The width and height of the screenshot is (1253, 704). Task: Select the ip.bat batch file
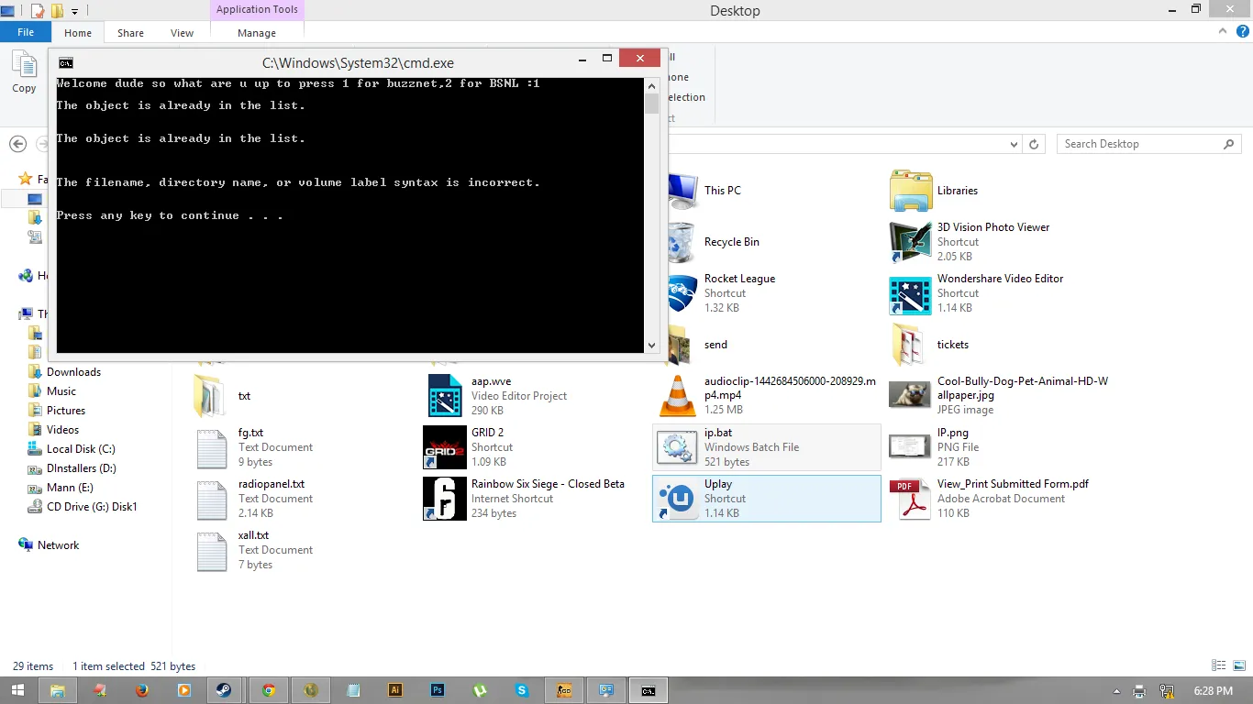pyautogui.click(x=767, y=447)
